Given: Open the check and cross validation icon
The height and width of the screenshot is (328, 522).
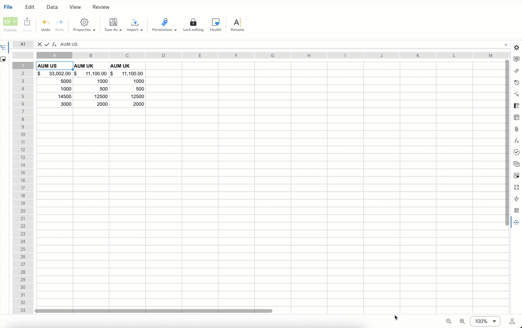Looking at the screenshot, I should [x=517, y=94].
